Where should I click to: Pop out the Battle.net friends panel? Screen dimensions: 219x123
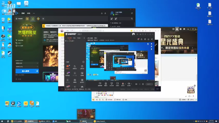(132, 13)
